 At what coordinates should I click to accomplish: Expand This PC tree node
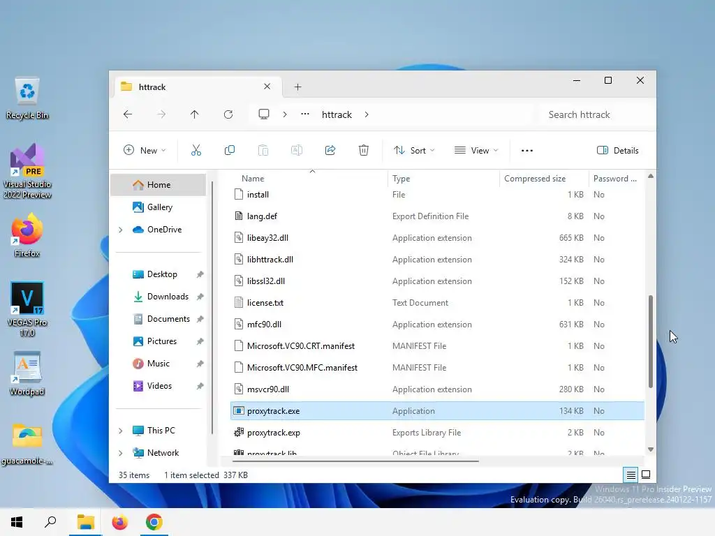tap(120, 431)
